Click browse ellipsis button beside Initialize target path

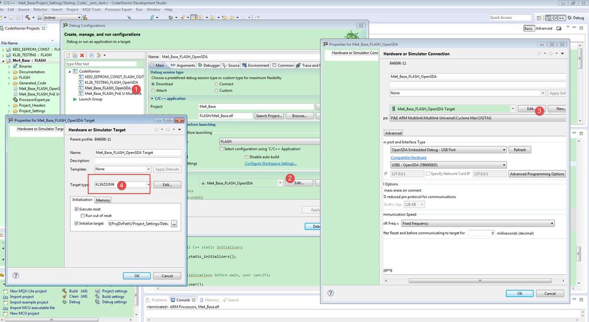click(175, 224)
